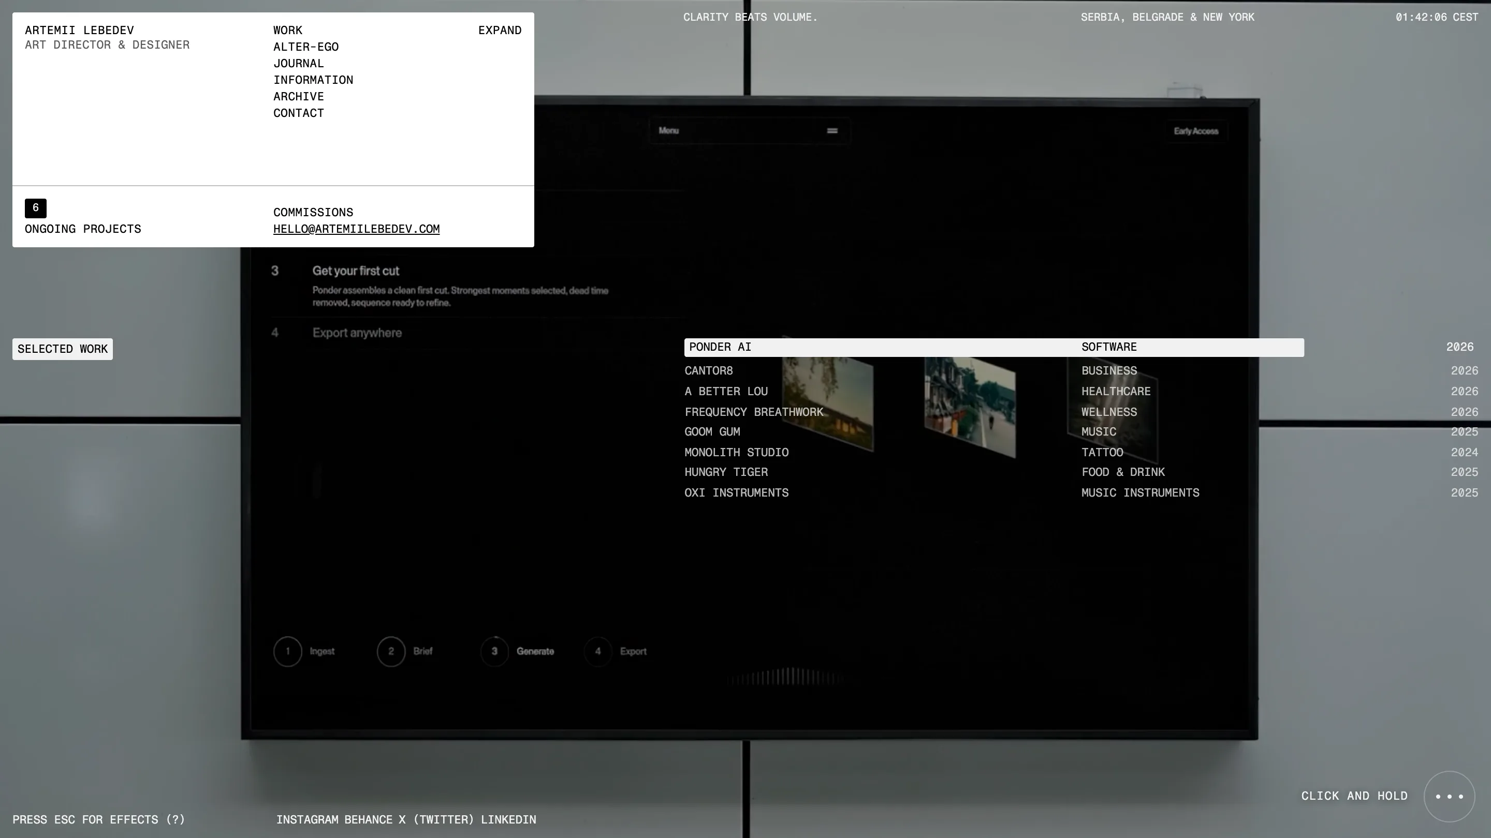The width and height of the screenshot is (1491, 838).
Task: Select the Selected Work label
Action: pos(63,349)
